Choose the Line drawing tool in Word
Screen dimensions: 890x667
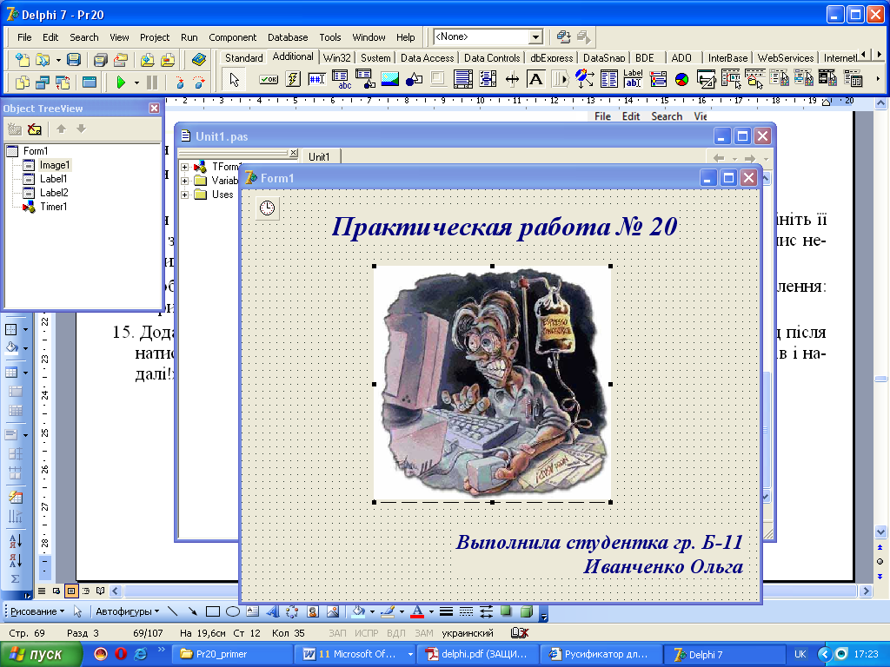173,611
